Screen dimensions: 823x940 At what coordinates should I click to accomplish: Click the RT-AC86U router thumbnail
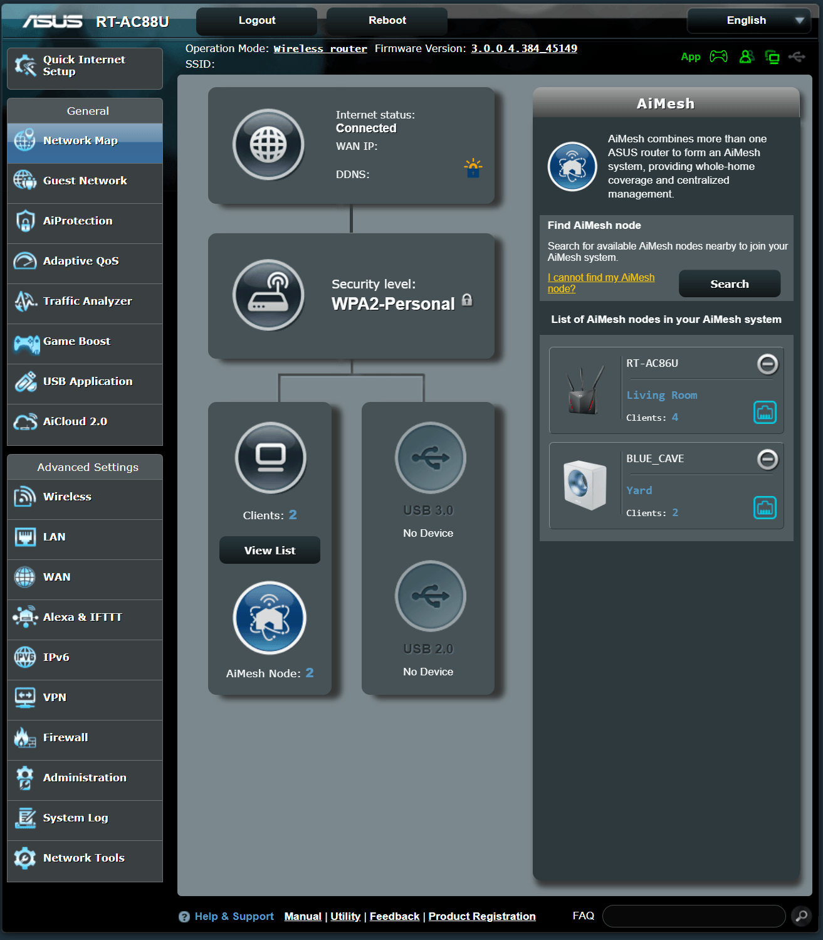[585, 391]
